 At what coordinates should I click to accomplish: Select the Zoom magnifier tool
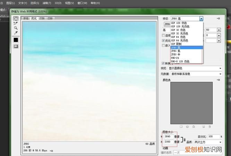point(16,28)
